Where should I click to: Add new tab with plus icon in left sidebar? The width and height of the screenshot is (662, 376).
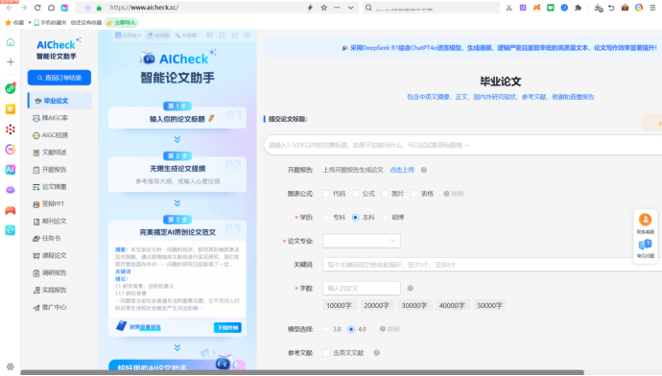11,62
